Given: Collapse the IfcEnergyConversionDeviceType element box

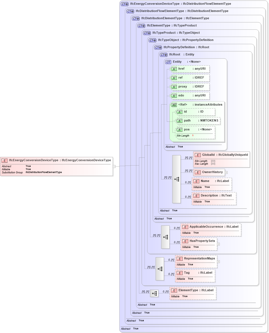Looking at the screenshot, I should [114, 167].
